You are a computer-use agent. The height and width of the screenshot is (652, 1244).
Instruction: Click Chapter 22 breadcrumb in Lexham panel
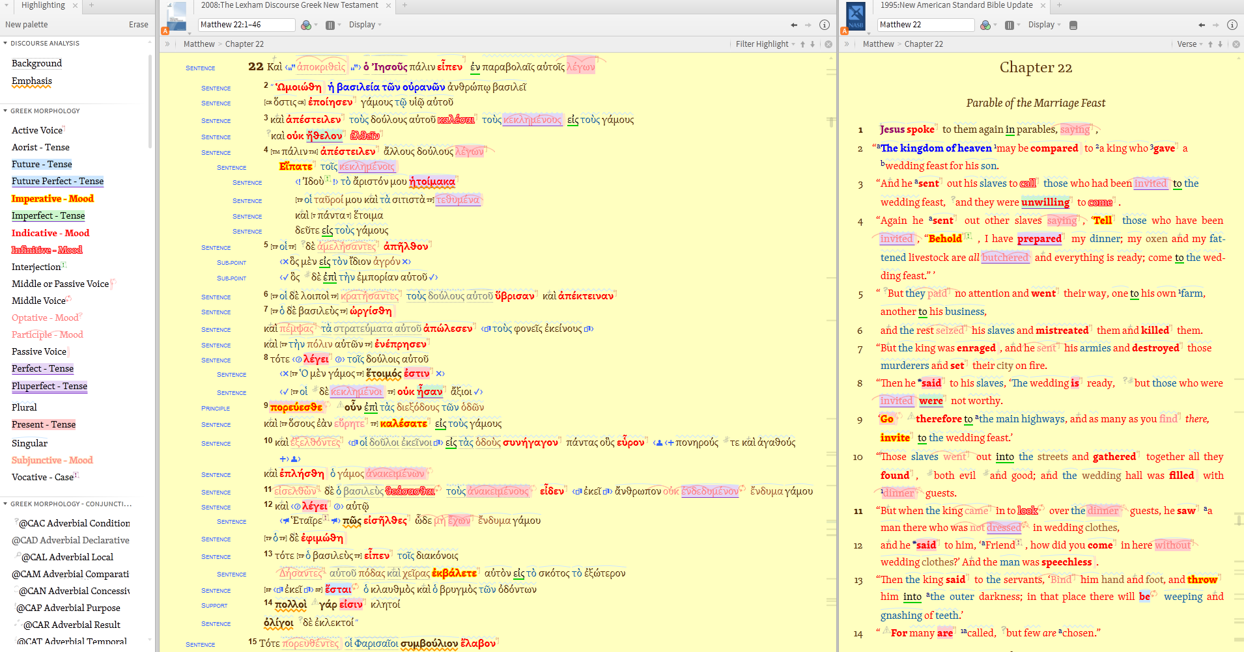click(244, 44)
